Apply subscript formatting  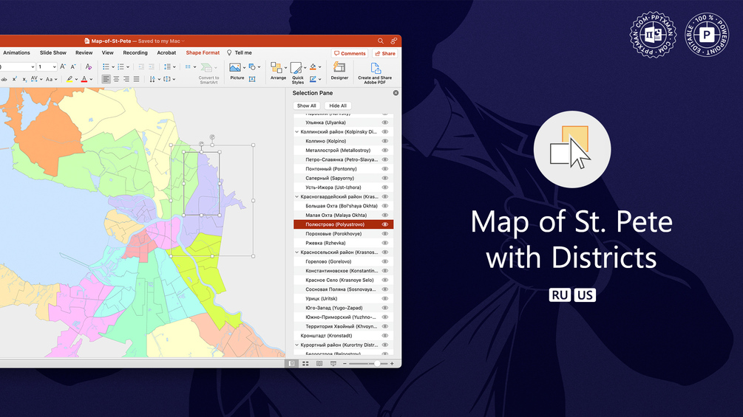click(x=24, y=79)
